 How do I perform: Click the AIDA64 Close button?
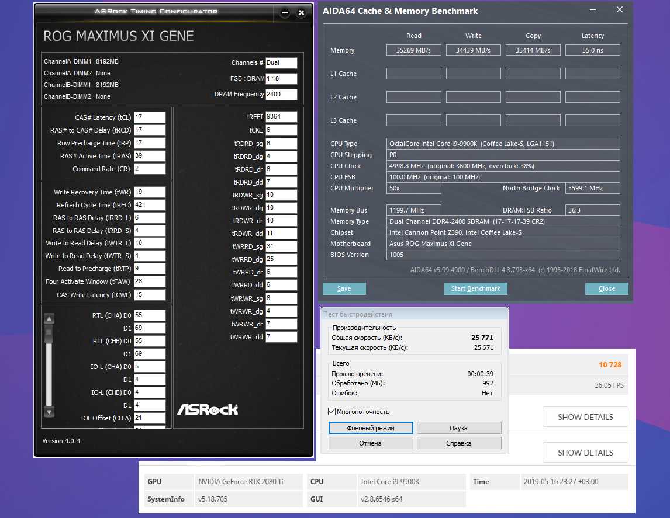606,288
